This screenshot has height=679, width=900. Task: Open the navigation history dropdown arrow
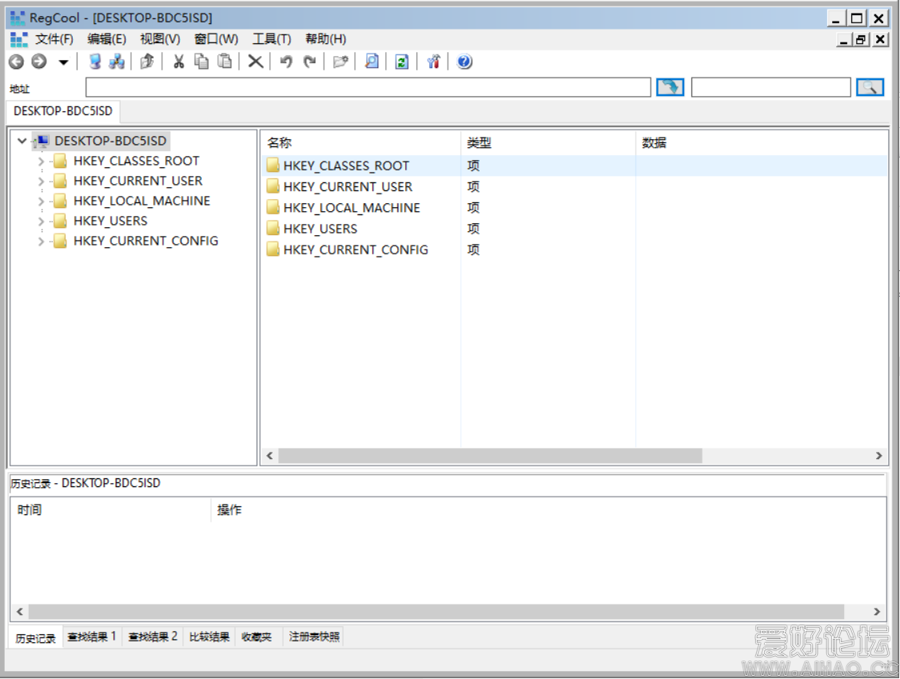point(63,62)
